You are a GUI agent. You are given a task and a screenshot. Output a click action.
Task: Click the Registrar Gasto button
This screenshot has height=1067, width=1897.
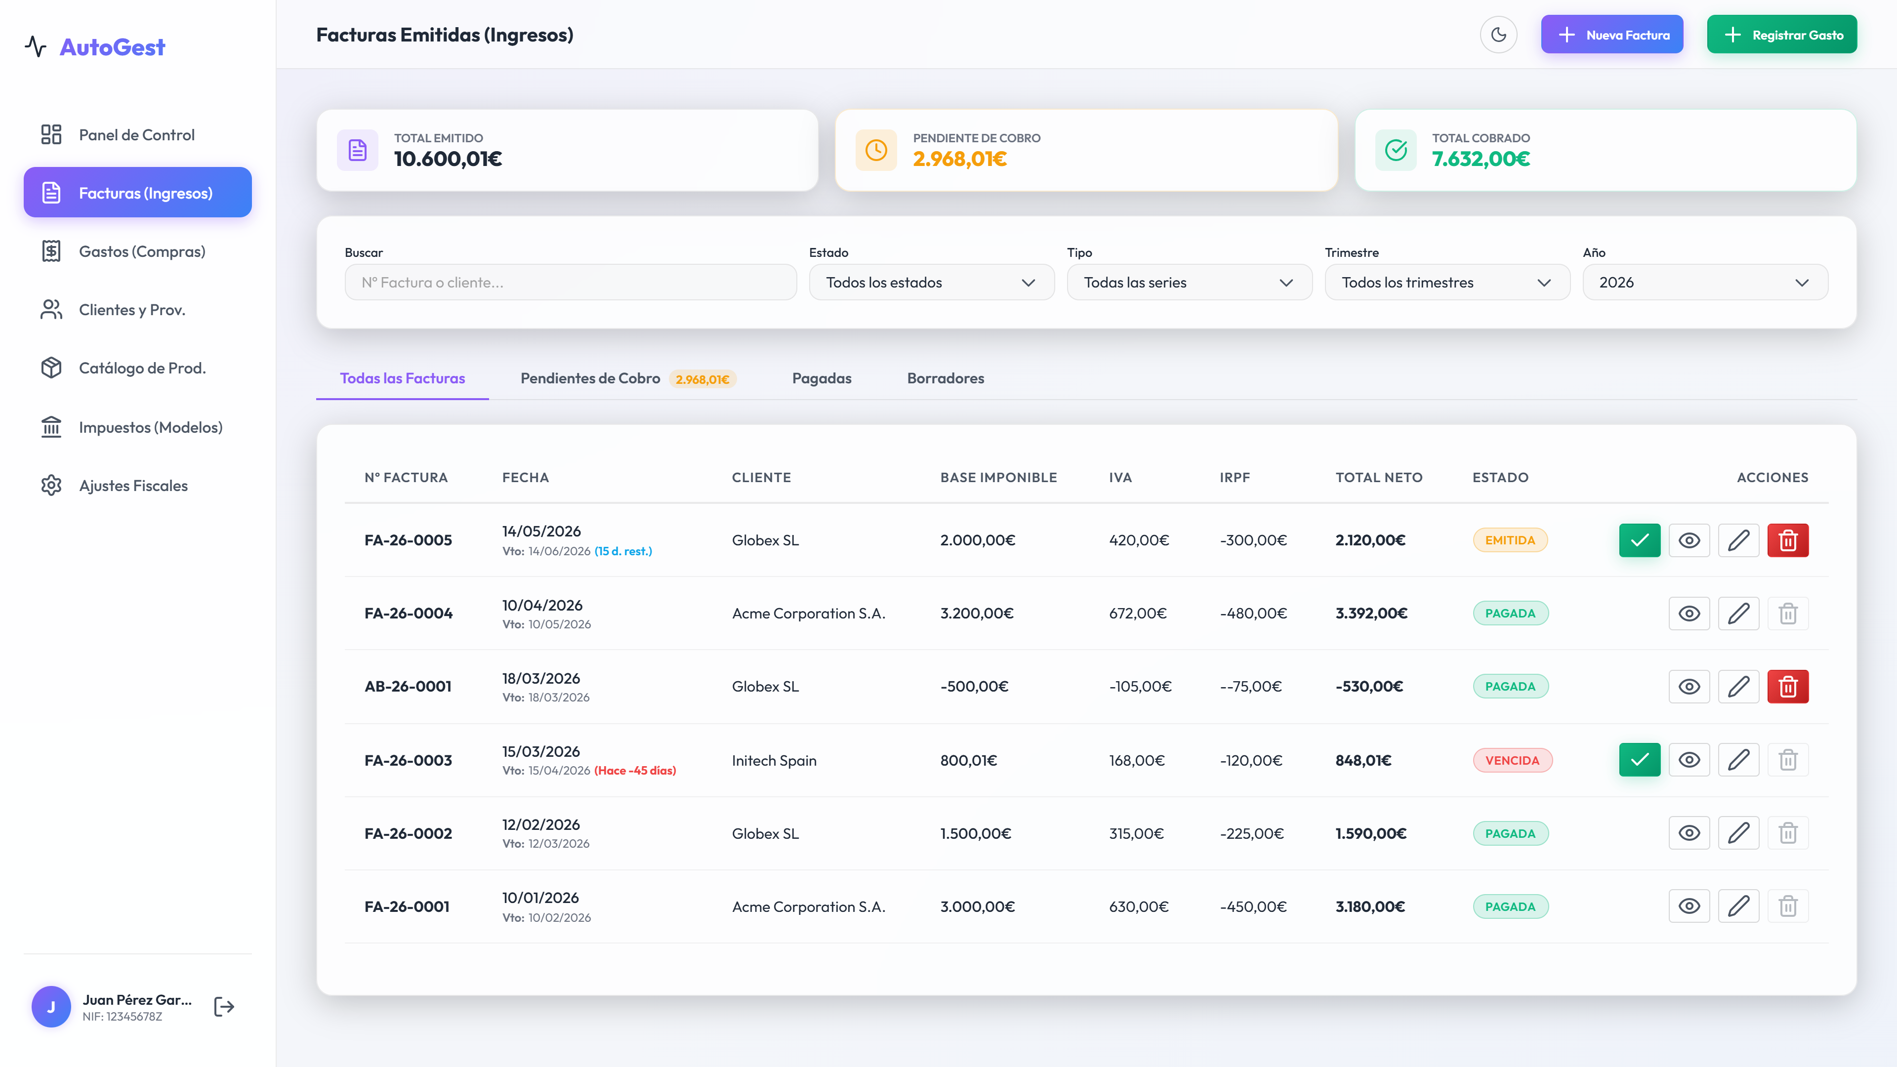1782,35
